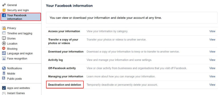Click the General gears icon

click(4, 5)
